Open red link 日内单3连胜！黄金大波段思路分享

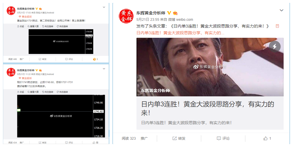coord(180,33)
